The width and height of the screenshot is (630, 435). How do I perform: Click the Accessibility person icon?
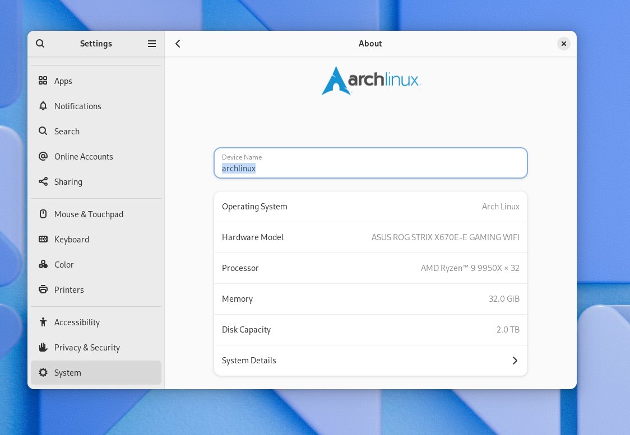point(43,322)
